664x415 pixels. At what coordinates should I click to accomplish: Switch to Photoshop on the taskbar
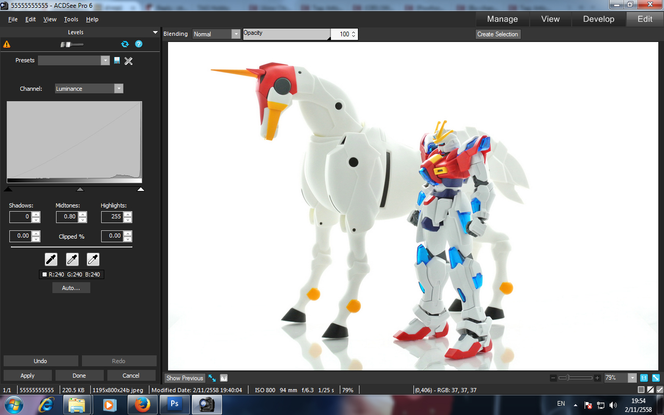[174, 404]
